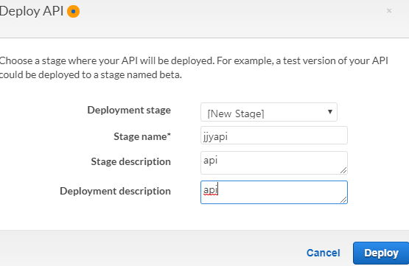The image size is (409, 266).
Task: Click the Deployment description resize handle
Action: (x=343, y=200)
